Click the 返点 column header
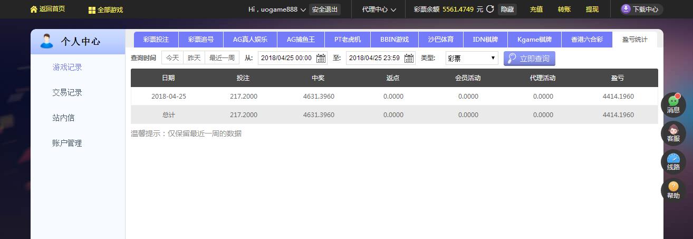Screen dimensions: 693x239 pos(393,78)
